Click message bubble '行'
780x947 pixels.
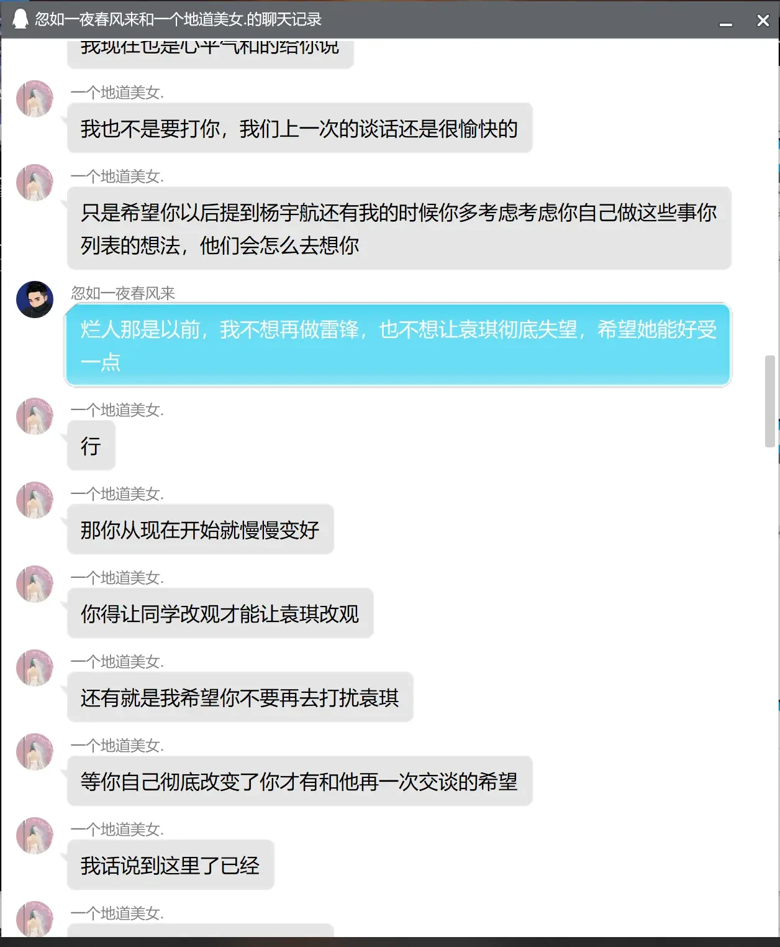pyautogui.click(x=91, y=445)
